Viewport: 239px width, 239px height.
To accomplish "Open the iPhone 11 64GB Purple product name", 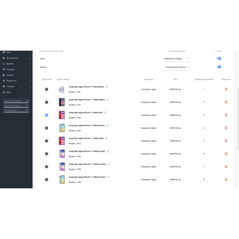I will 87,151.
